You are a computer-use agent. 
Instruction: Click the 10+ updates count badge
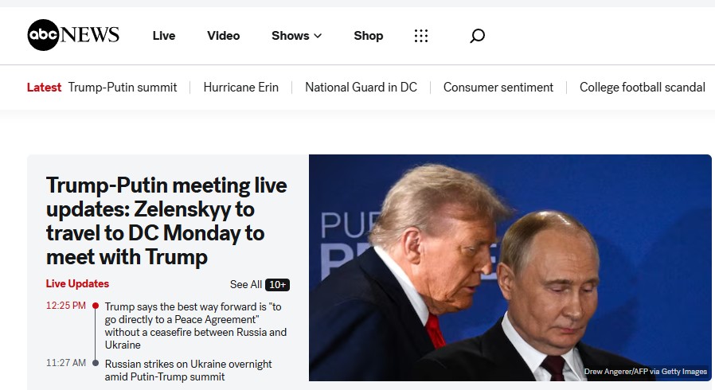[277, 285]
